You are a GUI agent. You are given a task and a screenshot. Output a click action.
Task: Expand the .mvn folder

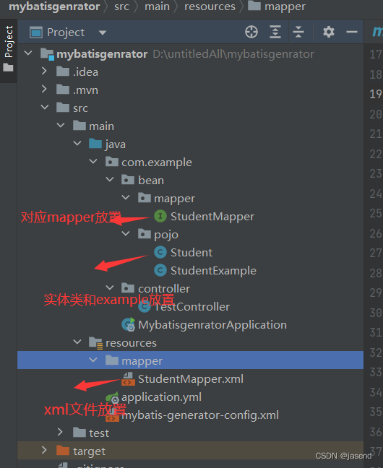44,89
